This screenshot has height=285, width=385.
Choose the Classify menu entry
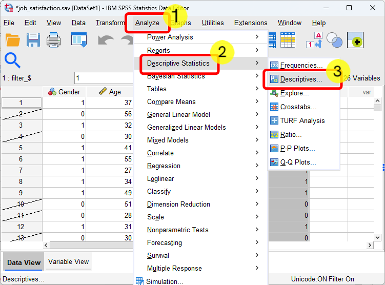(x=201, y=192)
